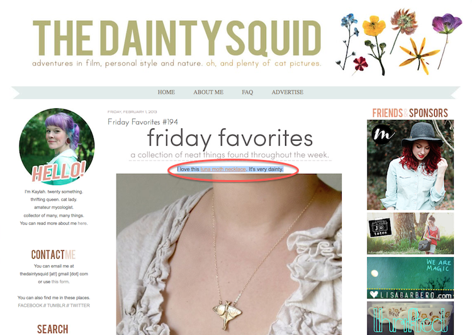Viewport: 472px width, 335px height.
Task: Visit the FACEBOOK profile link
Action: pyautogui.click(x=30, y=305)
